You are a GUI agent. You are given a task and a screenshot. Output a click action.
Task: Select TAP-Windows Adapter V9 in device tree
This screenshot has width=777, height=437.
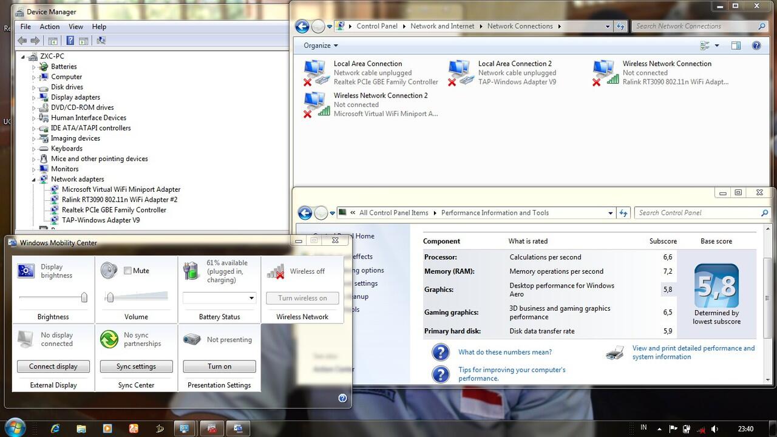tap(101, 220)
